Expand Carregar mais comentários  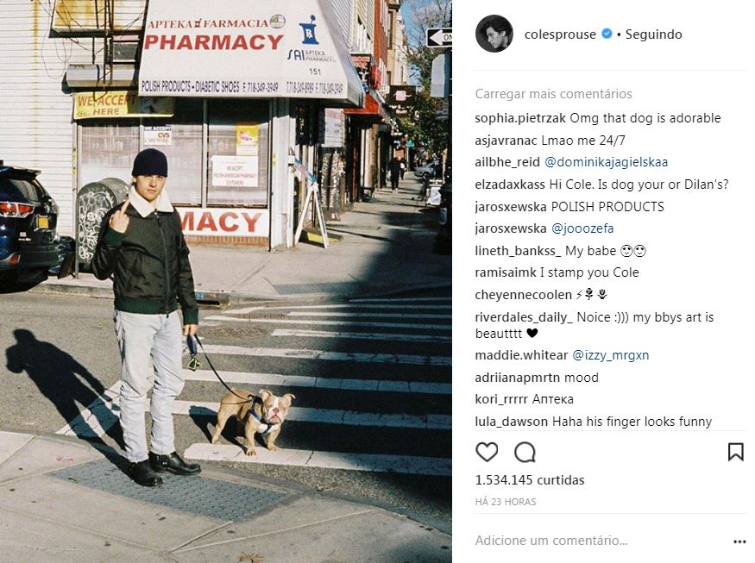[x=553, y=94]
